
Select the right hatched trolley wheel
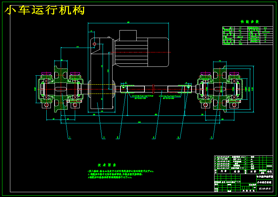[x=220, y=89]
